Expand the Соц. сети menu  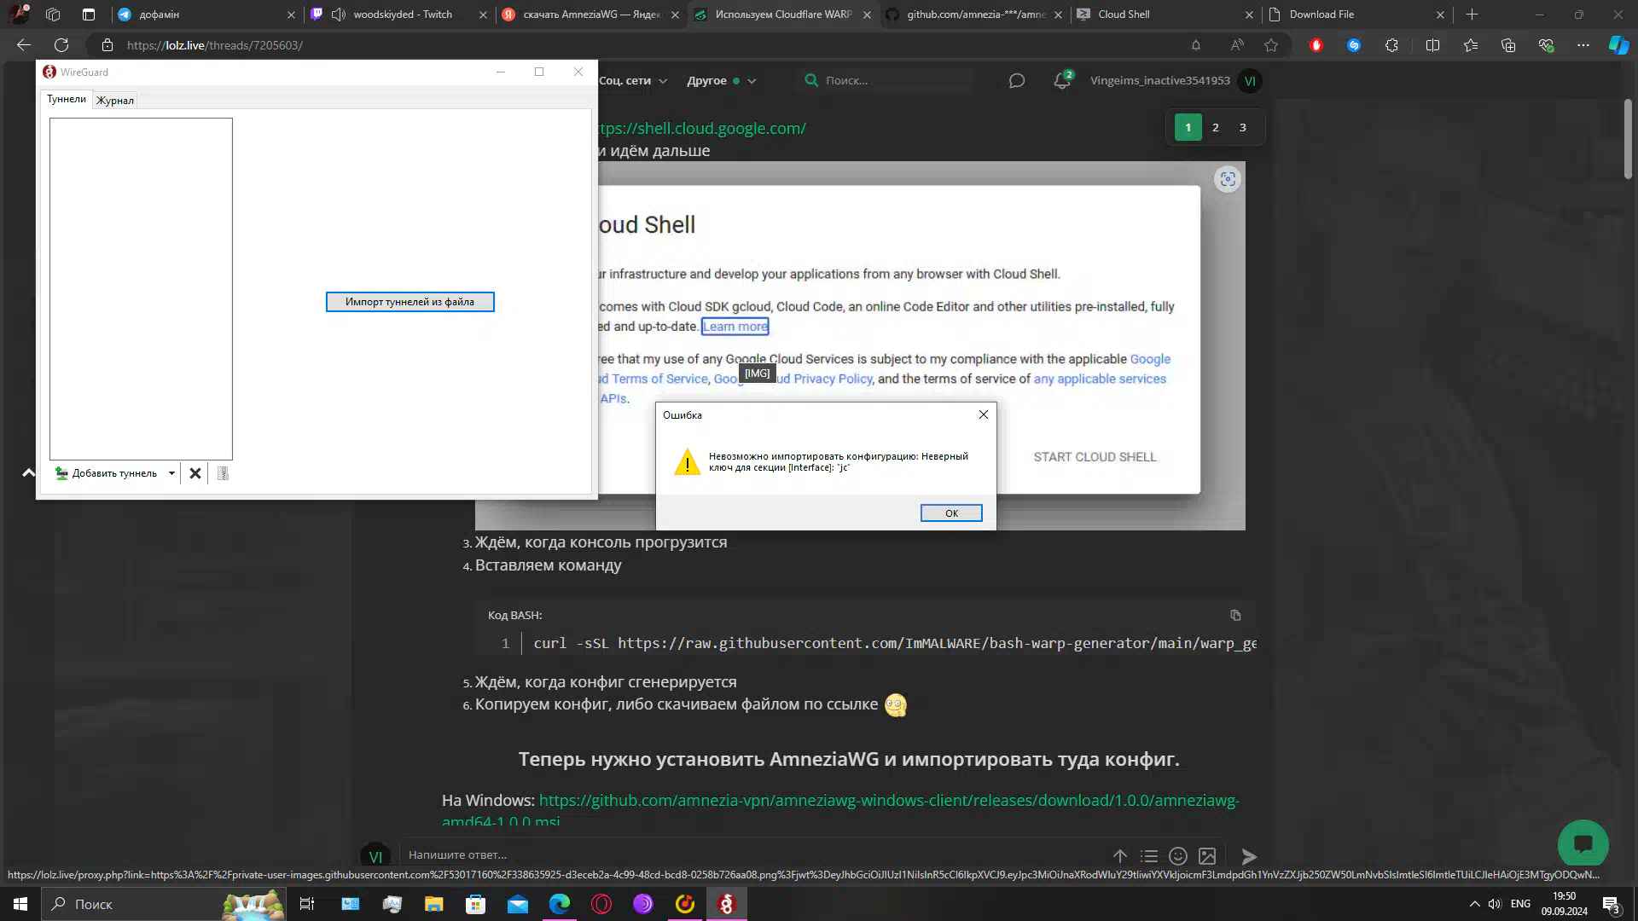pos(633,81)
